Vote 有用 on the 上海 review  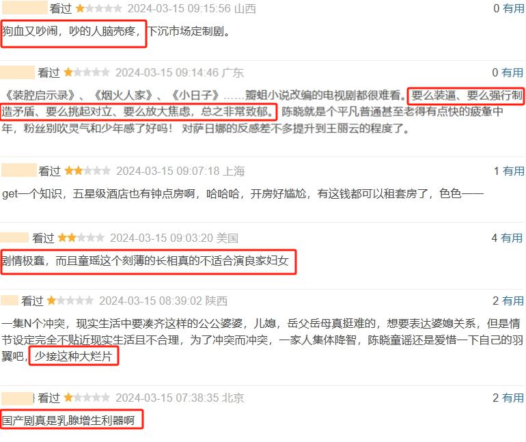tap(513, 171)
